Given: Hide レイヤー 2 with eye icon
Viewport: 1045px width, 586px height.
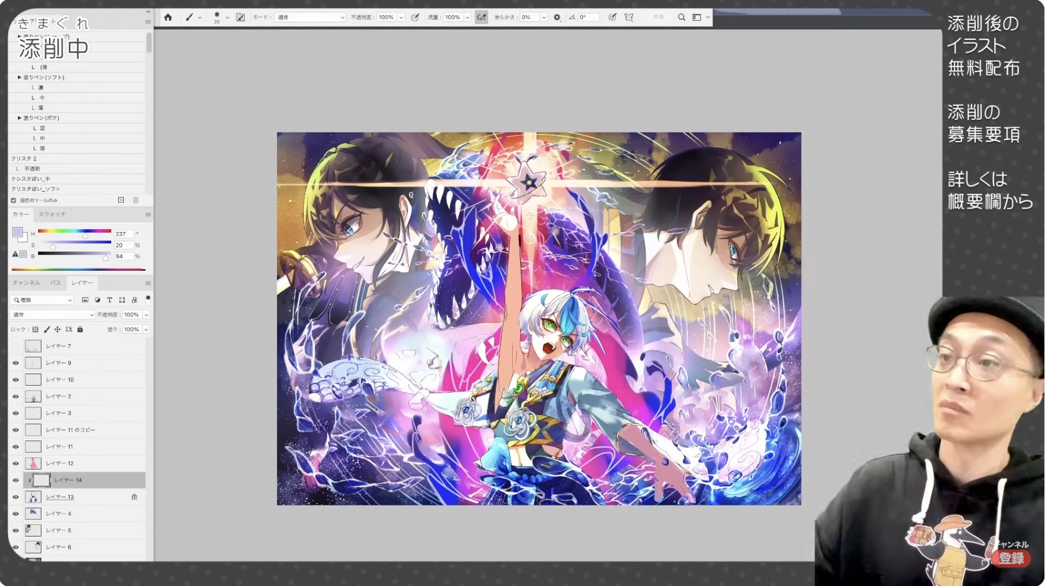Looking at the screenshot, I should click(16, 397).
